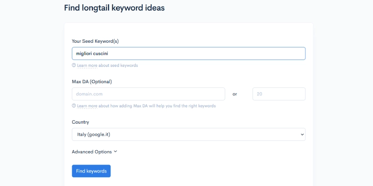Click the blue Find keywords button
The width and height of the screenshot is (373, 186).
(x=91, y=171)
